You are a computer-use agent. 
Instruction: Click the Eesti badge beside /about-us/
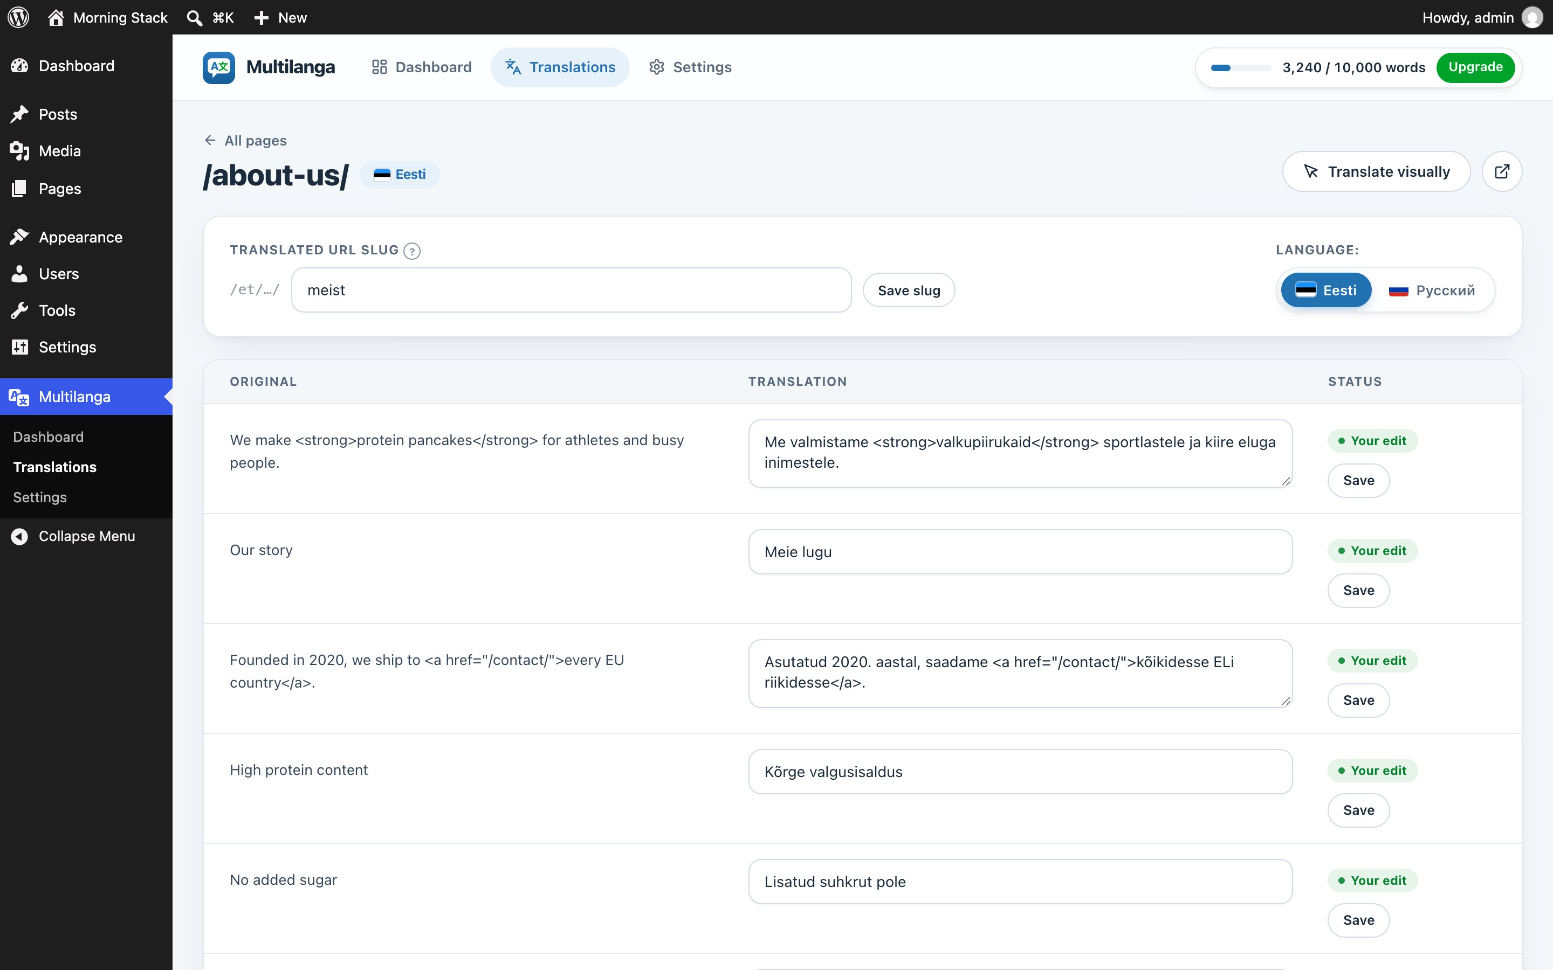(400, 175)
